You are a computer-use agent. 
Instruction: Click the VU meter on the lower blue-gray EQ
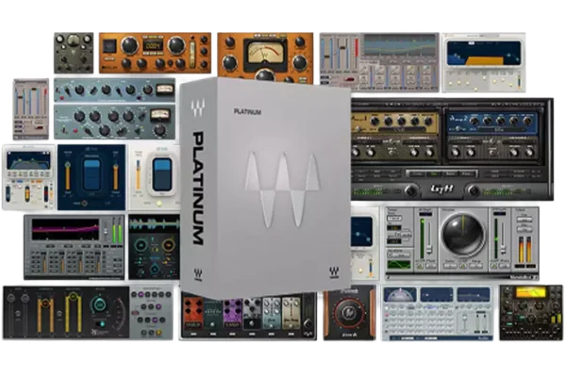click(x=160, y=115)
